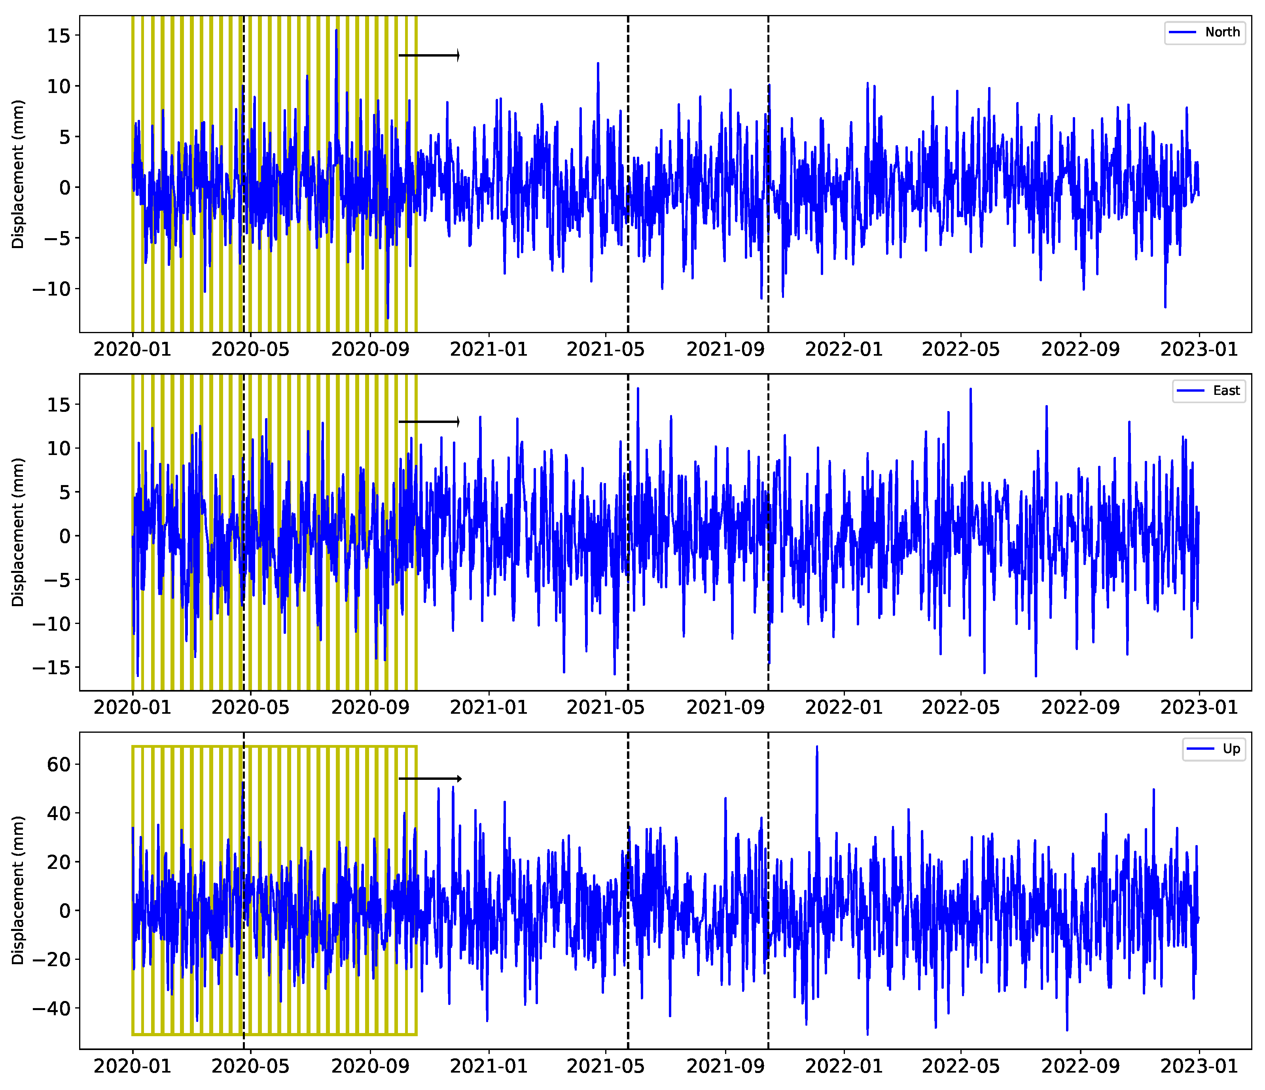1265x1090 pixels.
Task: Select the North plot's Displacement (mm) axis label
Action: point(18,174)
